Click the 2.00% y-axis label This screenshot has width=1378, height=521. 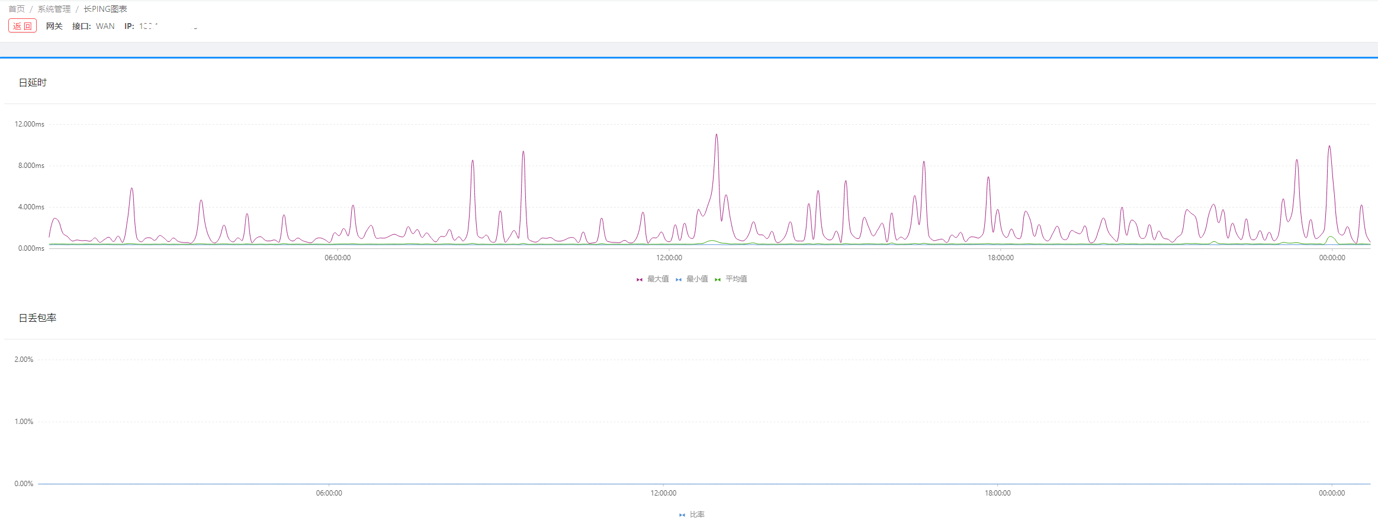(24, 360)
